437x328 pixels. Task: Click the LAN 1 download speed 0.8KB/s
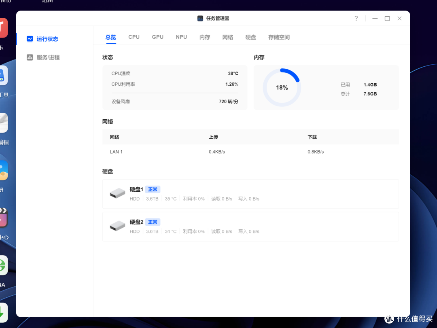tap(316, 152)
